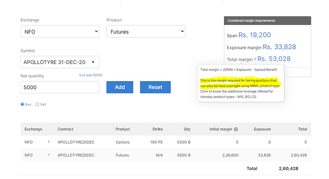Click the intraday leverage MIS, BO, CO text
This screenshot has width=329, height=179.
pyautogui.click(x=237, y=94)
